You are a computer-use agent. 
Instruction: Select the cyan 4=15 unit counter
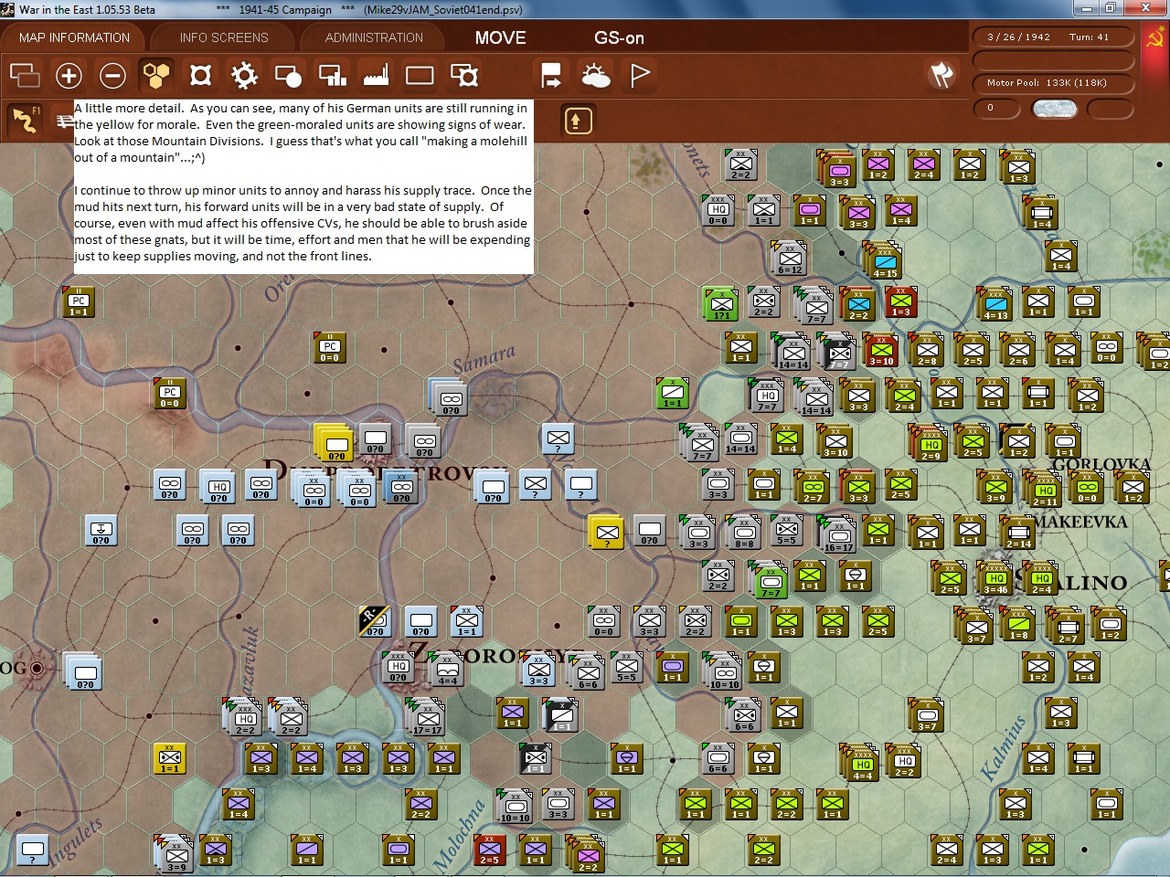coord(883,260)
